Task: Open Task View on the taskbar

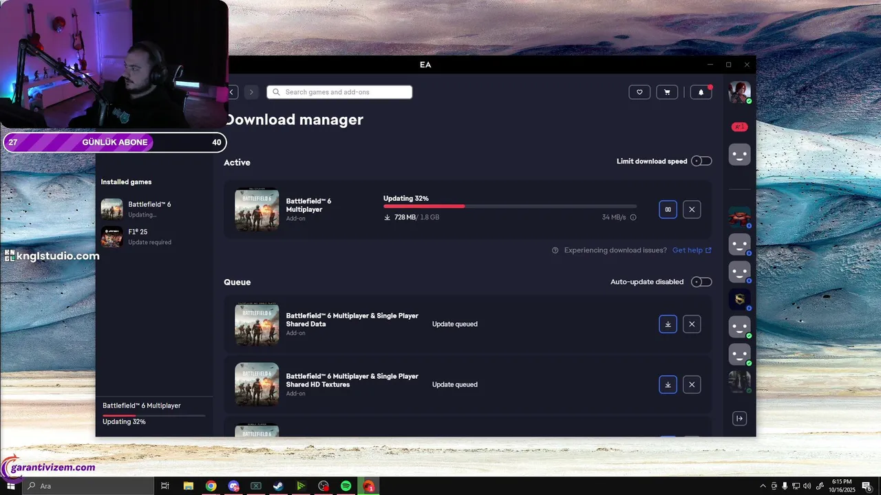Action: point(165,486)
